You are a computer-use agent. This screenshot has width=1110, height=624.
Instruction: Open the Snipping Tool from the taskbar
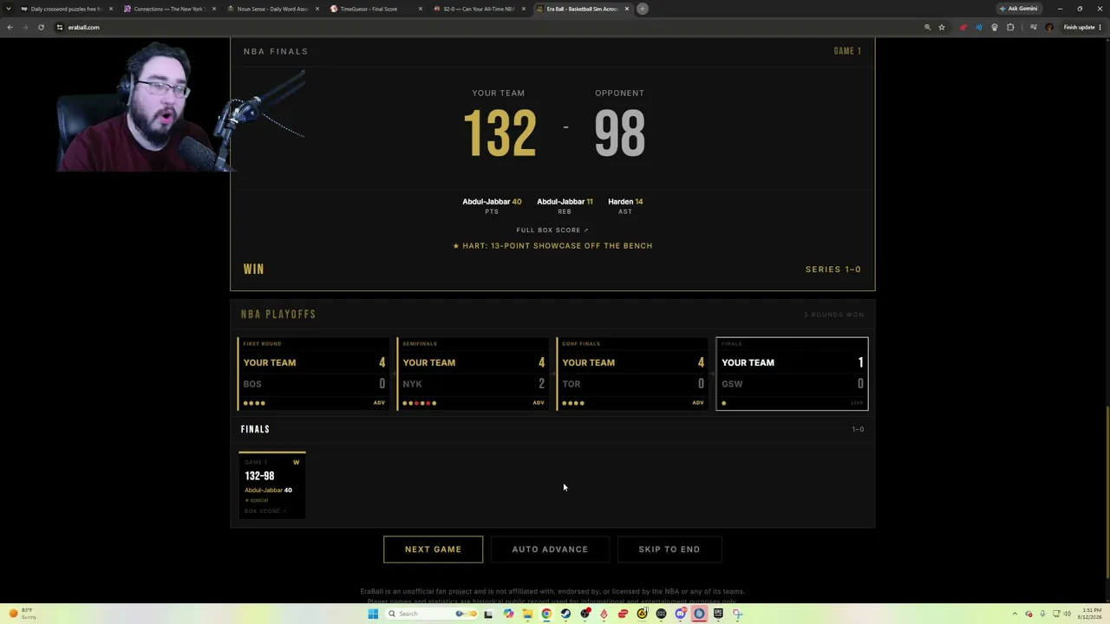click(737, 614)
